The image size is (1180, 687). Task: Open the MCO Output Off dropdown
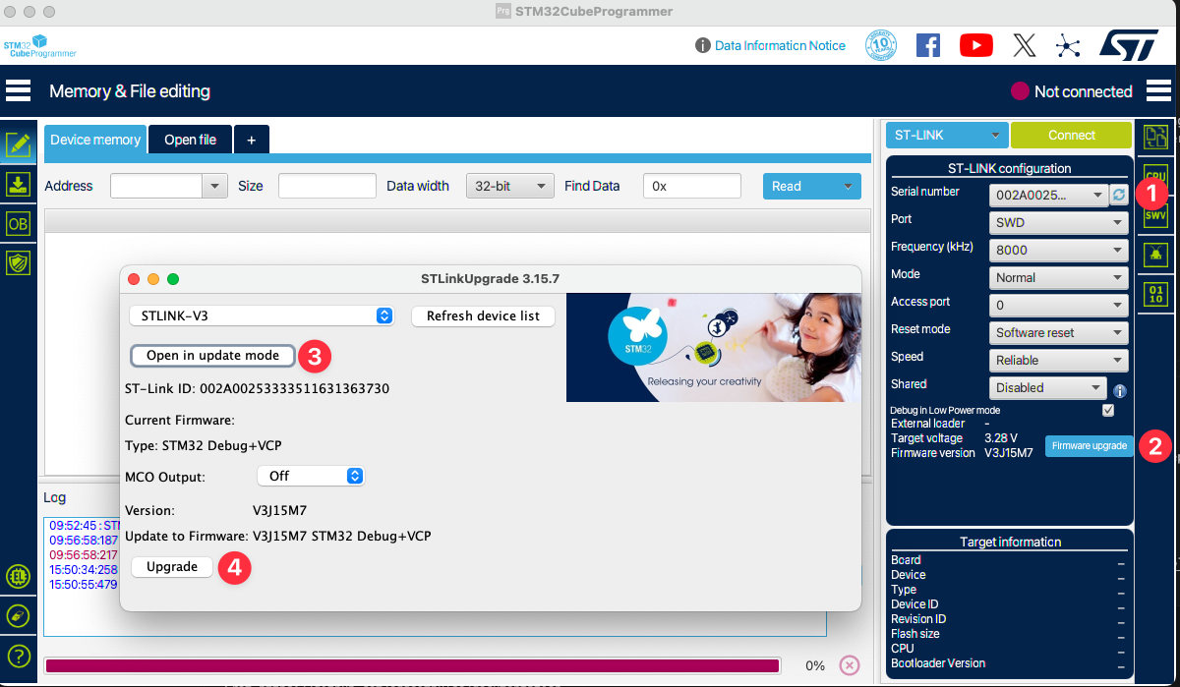[x=311, y=476]
